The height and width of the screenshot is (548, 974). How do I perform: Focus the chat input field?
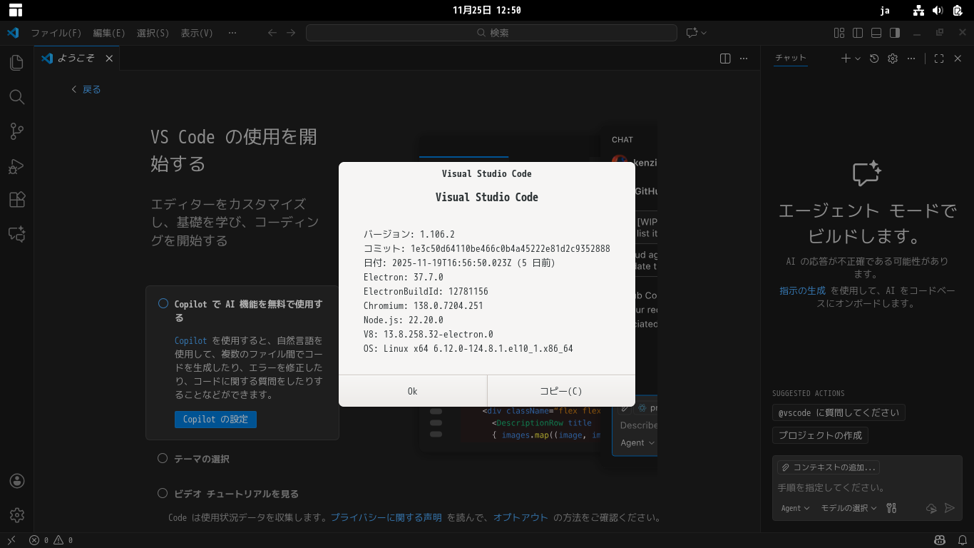pyautogui.click(x=867, y=488)
